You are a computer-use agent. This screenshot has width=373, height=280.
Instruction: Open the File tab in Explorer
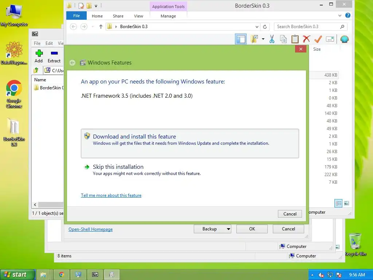point(76,16)
